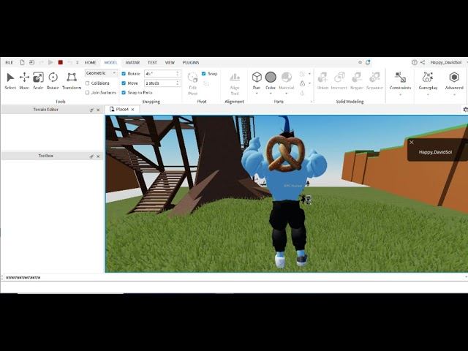Click the gray Play arrow
Viewport: 468px width, 351px height.
click(x=50, y=62)
